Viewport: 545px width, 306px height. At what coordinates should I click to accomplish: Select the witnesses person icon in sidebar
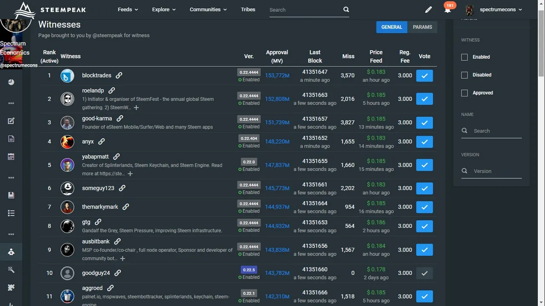pos(11,252)
